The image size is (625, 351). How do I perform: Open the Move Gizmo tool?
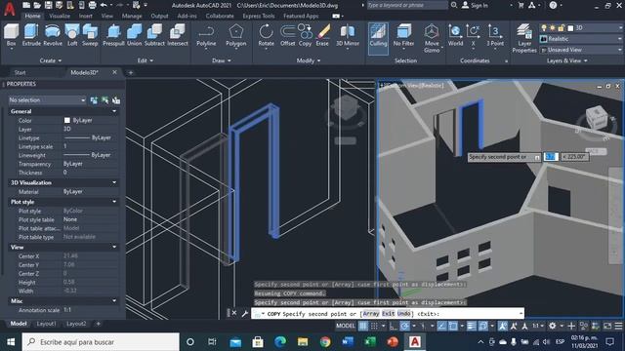click(432, 38)
